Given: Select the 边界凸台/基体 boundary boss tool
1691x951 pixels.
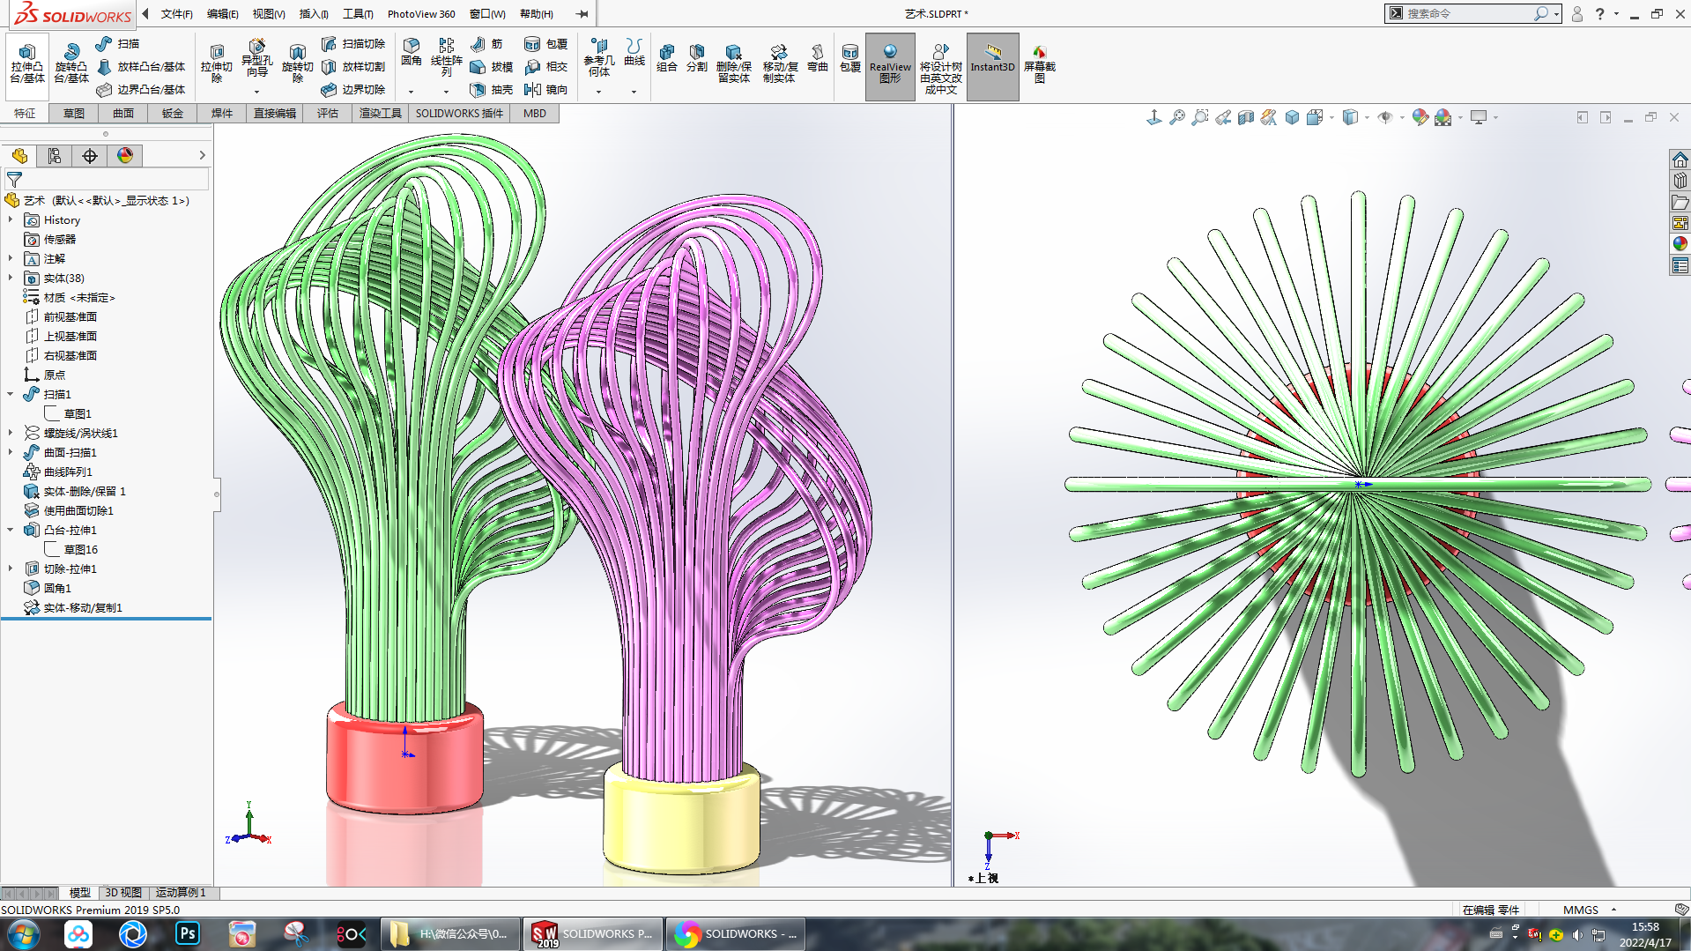Looking at the screenshot, I should (x=141, y=89).
